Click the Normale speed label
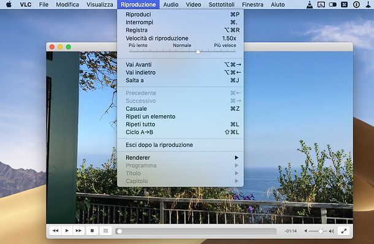This screenshot has width=374, height=244. click(182, 45)
